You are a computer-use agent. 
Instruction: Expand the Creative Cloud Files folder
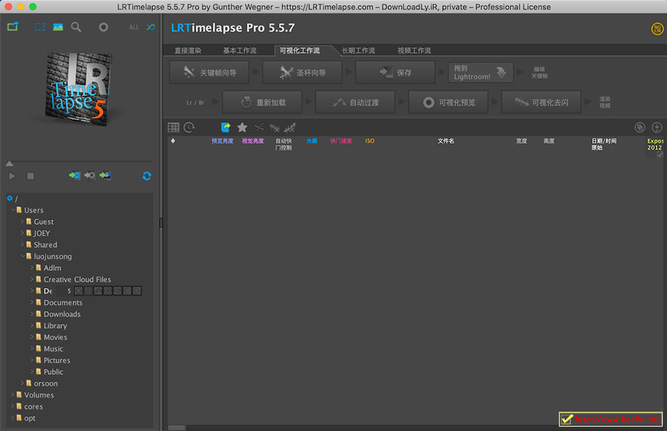pos(32,279)
